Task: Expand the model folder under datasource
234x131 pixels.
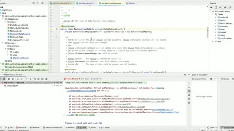Action: tap(5, 22)
